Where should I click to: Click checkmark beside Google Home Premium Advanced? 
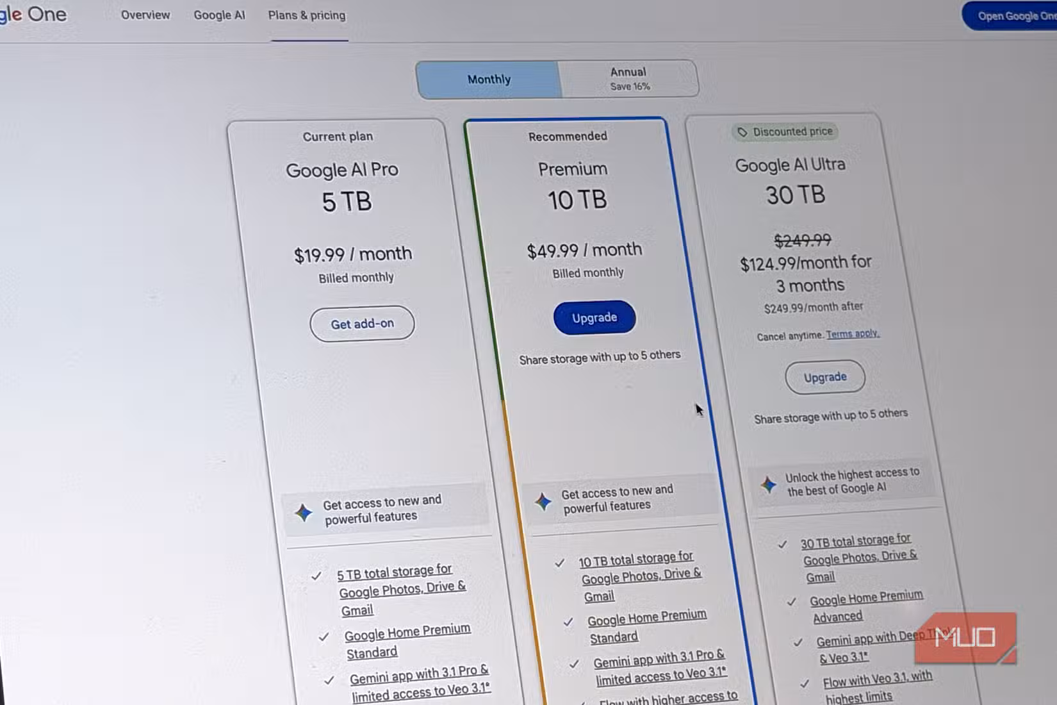point(792,602)
